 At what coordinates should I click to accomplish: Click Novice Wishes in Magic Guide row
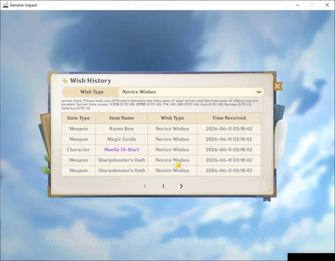click(x=172, y=139)
